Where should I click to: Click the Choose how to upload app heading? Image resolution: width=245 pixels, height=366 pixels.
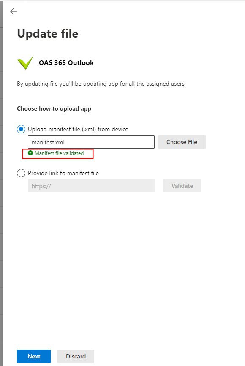pos(54,109)
